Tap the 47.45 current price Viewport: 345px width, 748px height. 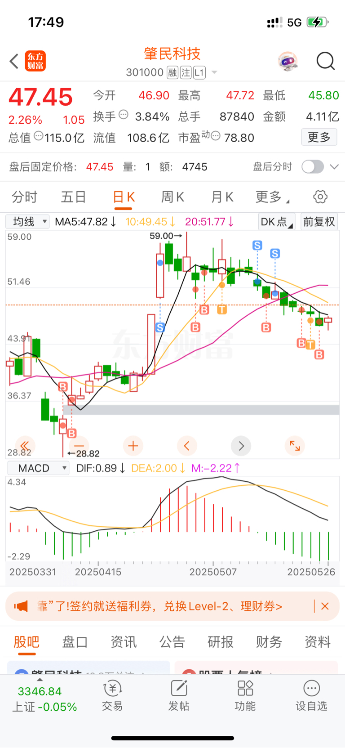[x=40, y=97]
